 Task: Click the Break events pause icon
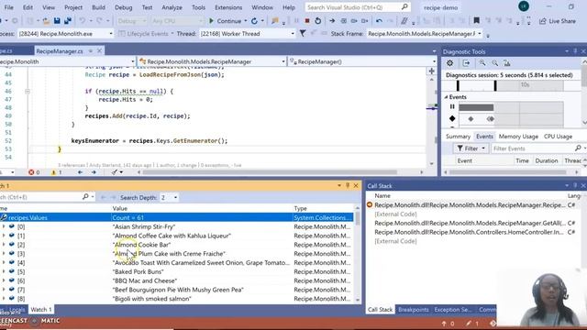pos(452,107)
